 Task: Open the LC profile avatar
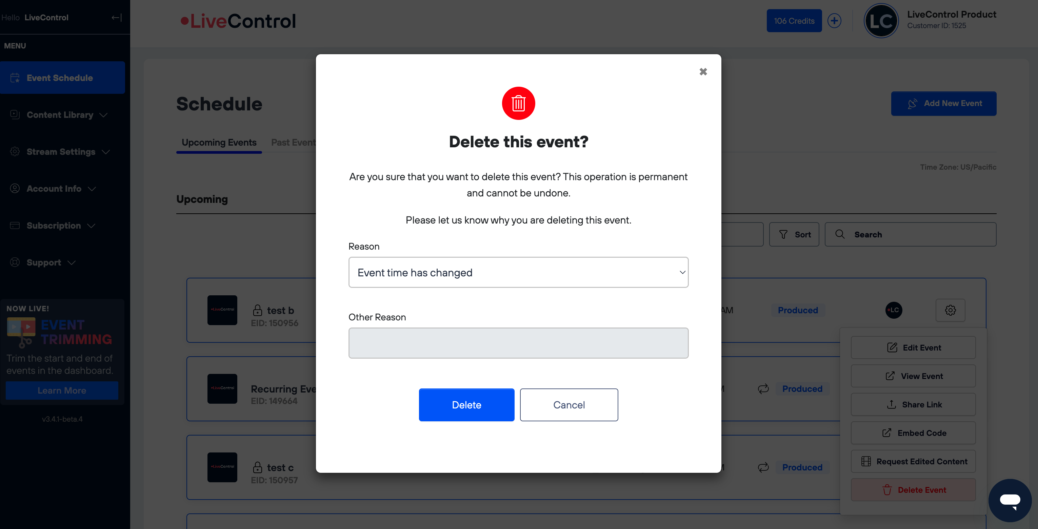coord(881,21)
